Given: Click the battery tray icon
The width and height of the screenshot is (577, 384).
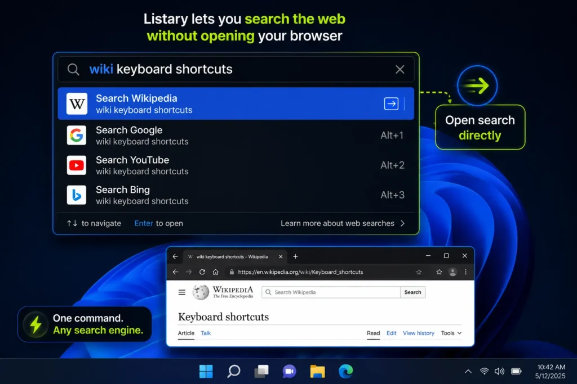Looking at the screenshot, I should [516, 371].
